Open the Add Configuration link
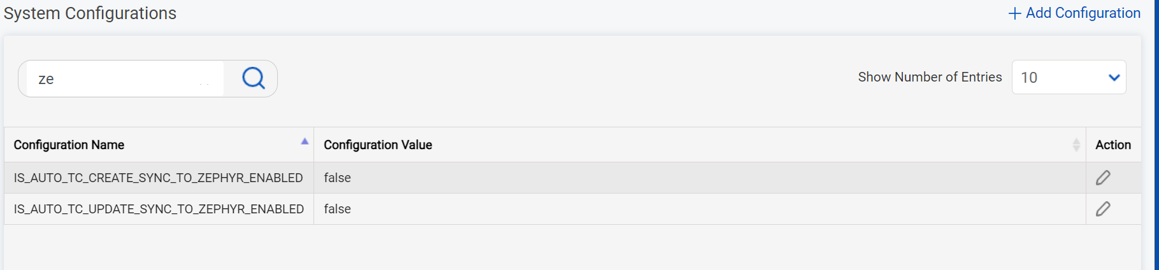The image size is (1159, 270). (x=1083, y=13)
